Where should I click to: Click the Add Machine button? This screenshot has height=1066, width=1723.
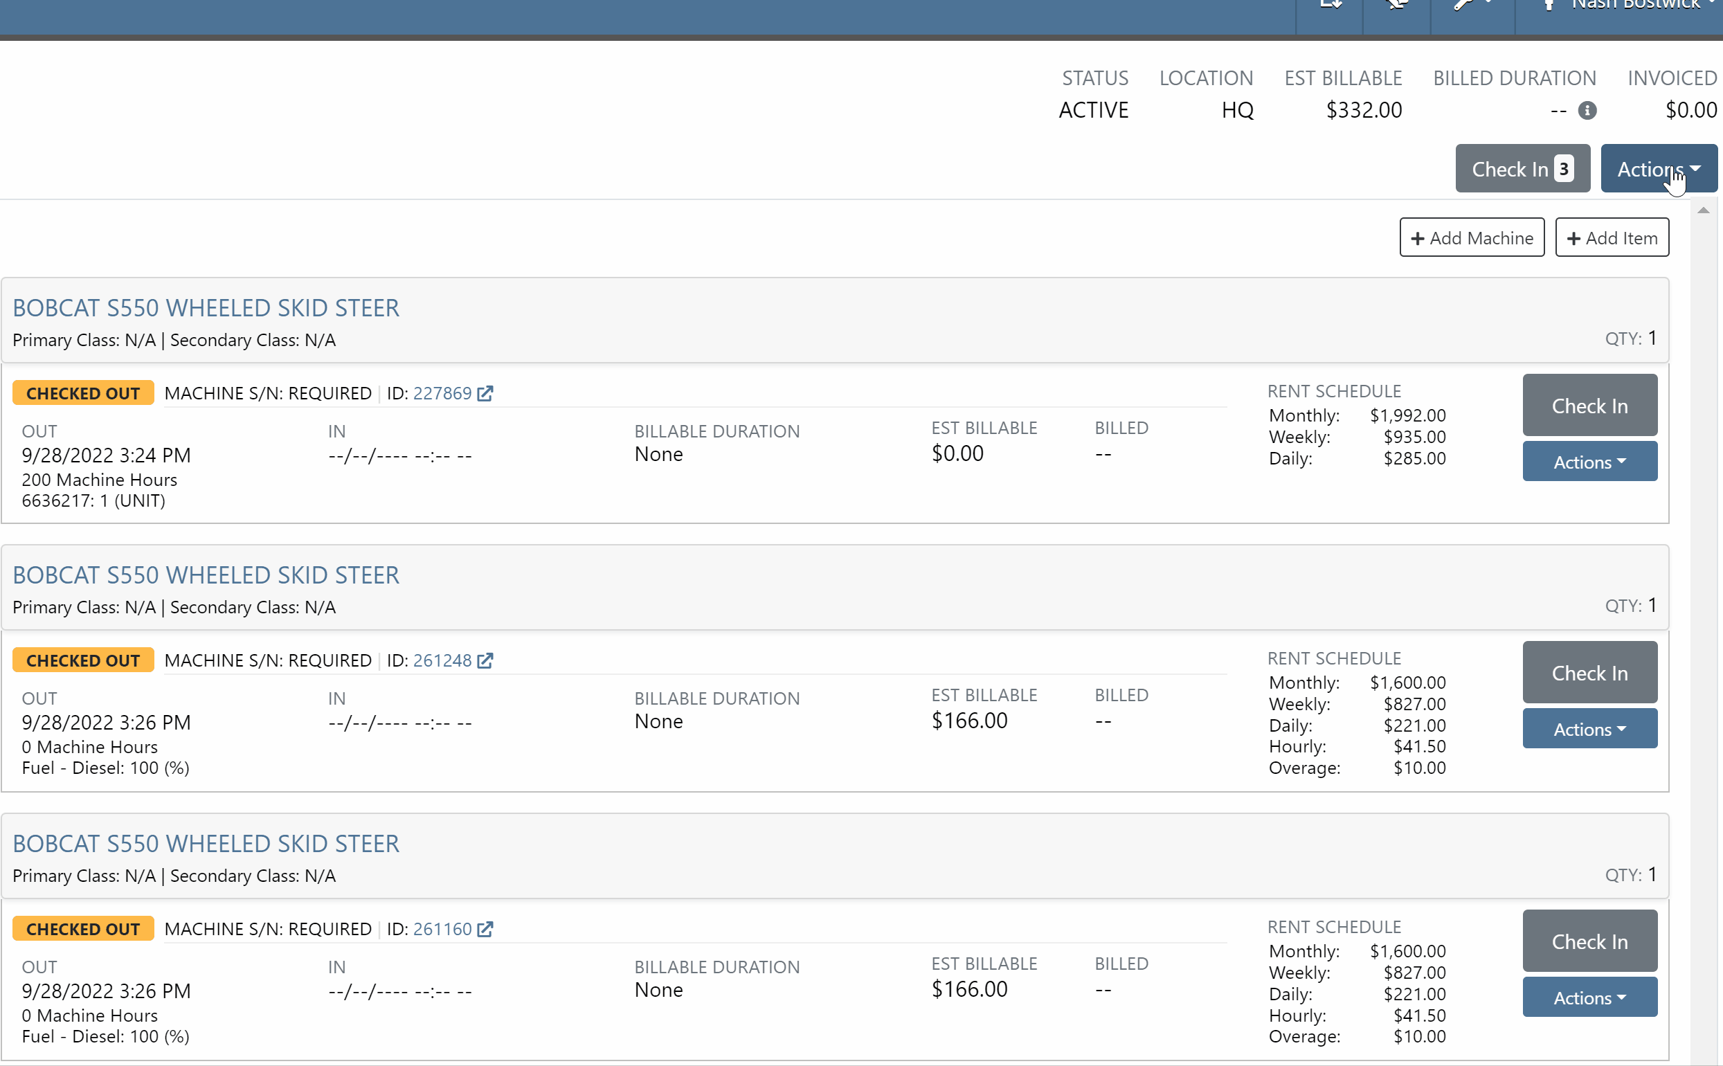point(1472,237)
